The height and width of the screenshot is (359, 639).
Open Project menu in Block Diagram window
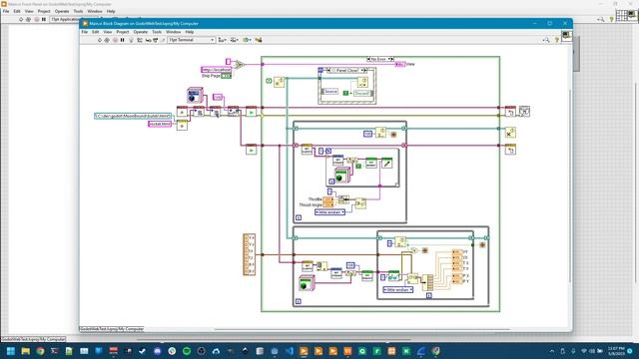click(122, 32)
